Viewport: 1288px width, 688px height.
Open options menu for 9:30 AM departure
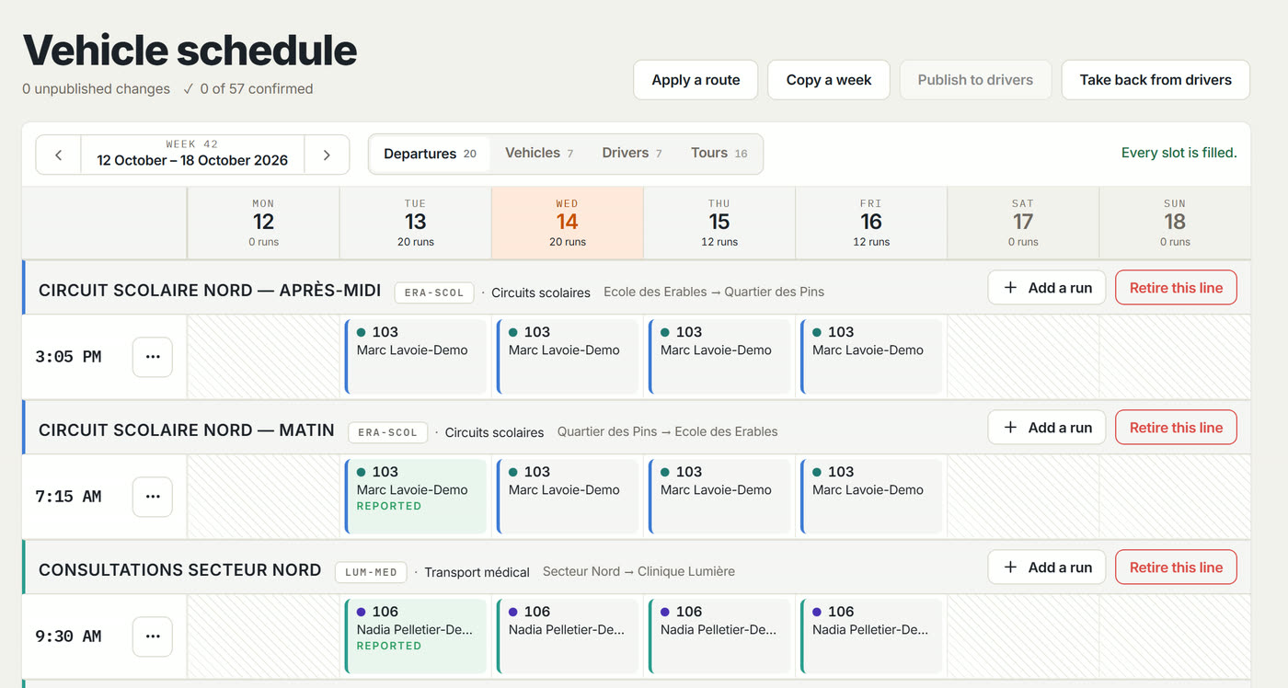coord(153,636)
